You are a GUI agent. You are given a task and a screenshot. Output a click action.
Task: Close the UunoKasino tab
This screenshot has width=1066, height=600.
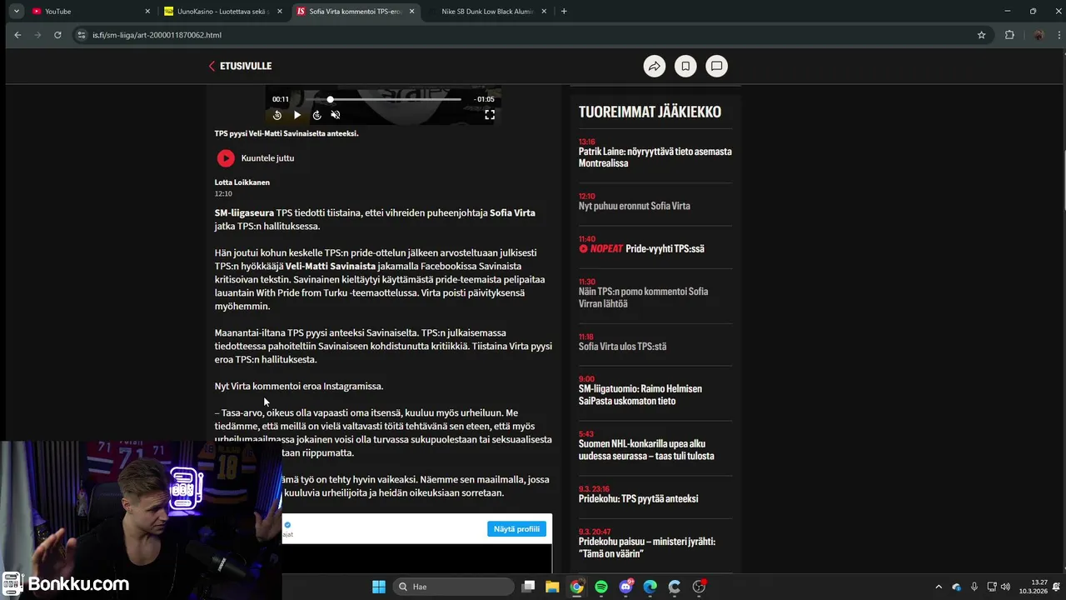tap(280, 12)
